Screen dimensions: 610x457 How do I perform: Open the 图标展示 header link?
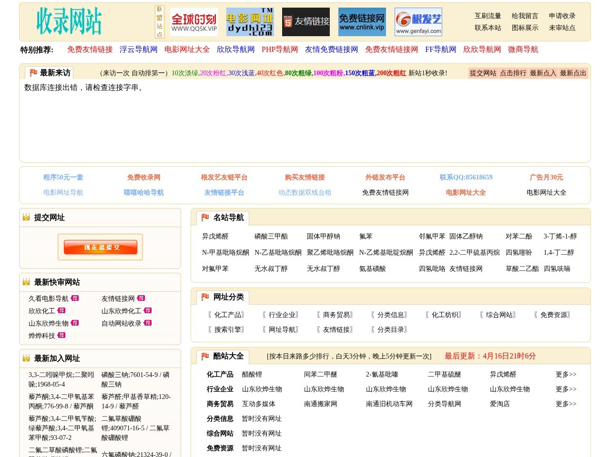(525, 28)
